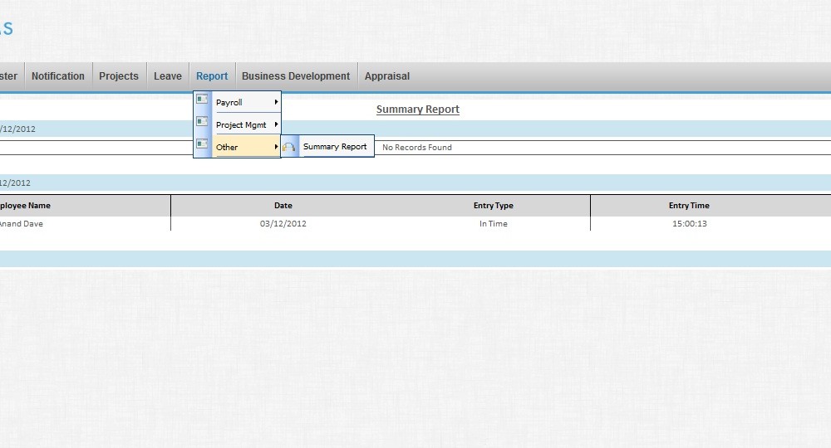831x448 pixels.
Task: Navigate to the Appraisal tab
Action: (x=387, y=76)
